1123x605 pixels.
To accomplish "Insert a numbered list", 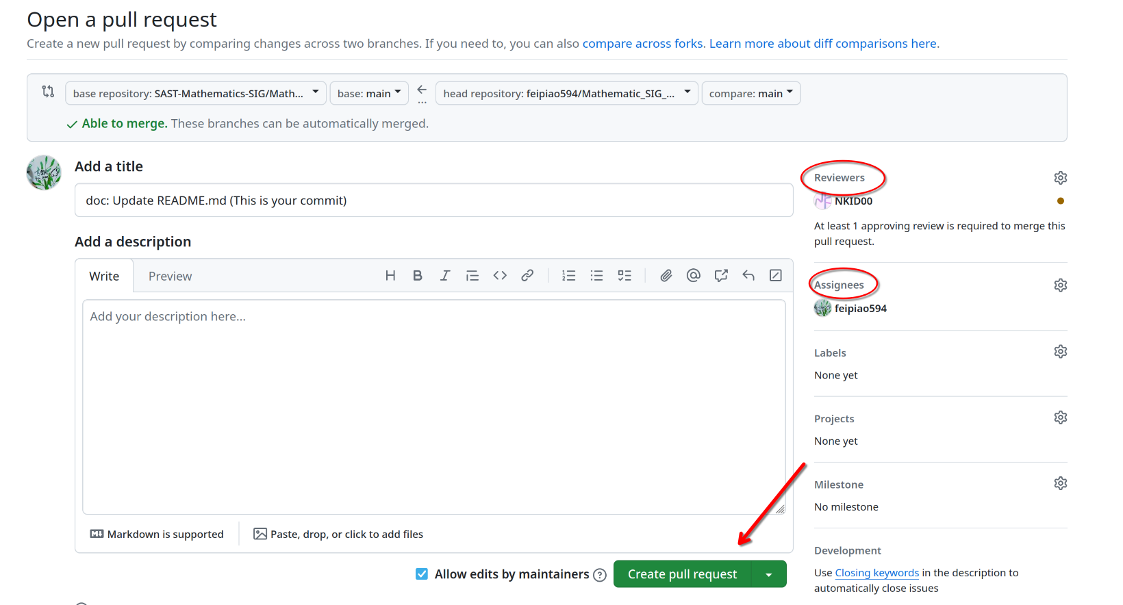I will pyautogui.click(x=569, y=276).
